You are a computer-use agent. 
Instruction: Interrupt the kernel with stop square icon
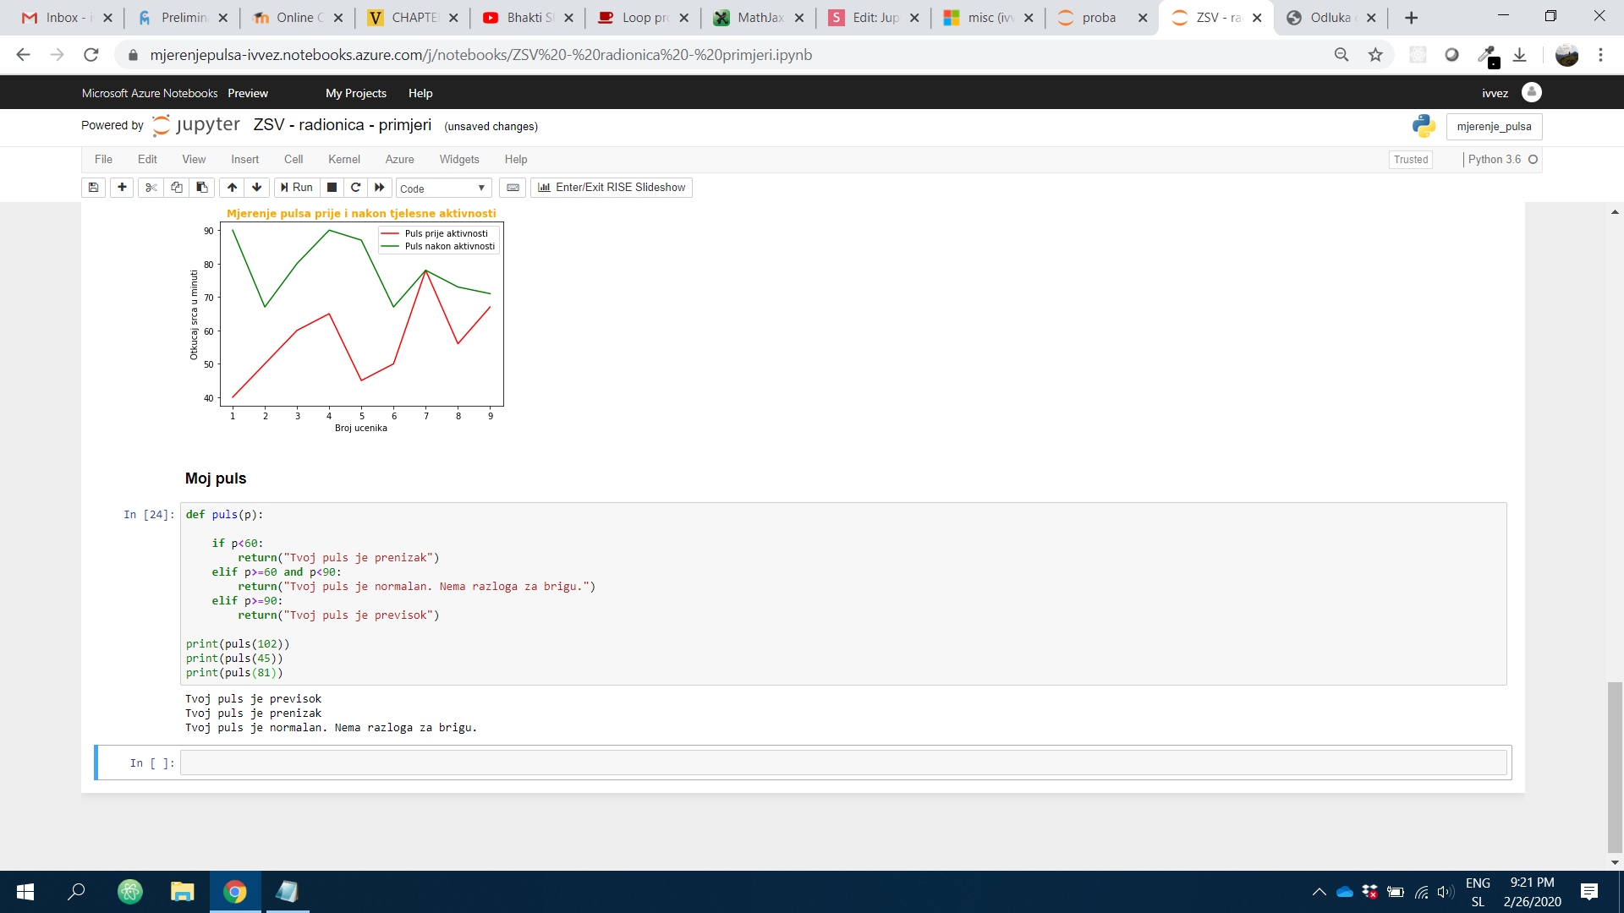pyautogui.click(x=332, y=188)
